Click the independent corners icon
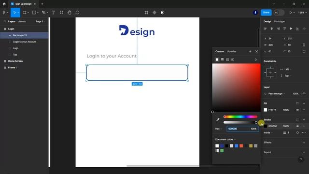Viewport: 309px width, 174px height. point(304,51)
